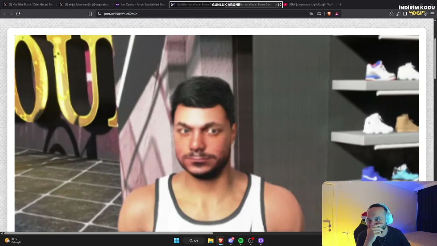This screenshot has width=437, height=246.
Task: Click the prnt.sc address bar
Action: 205,14
